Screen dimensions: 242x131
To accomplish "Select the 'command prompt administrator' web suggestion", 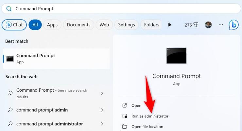I will tap(56, 124).
